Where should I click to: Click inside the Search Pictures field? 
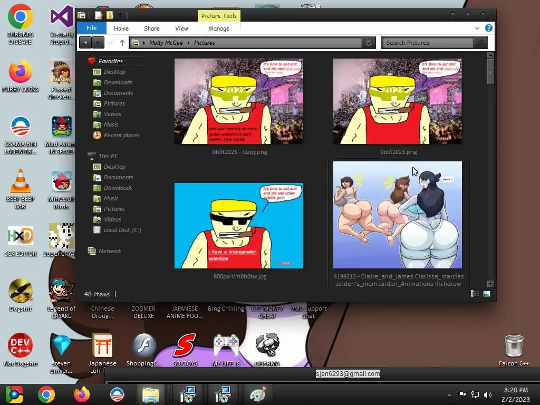[428, 43]
